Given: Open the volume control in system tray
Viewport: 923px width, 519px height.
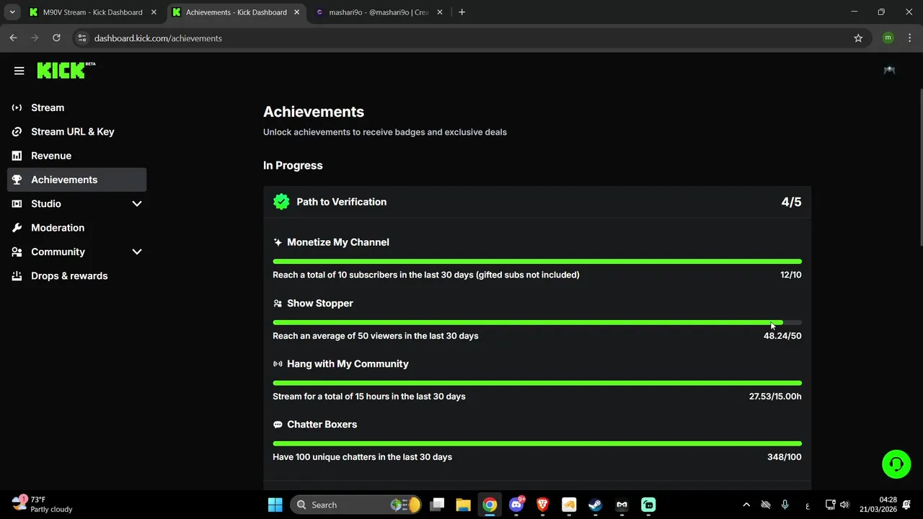Looking at the screenshot, I should tap(844, 505).
